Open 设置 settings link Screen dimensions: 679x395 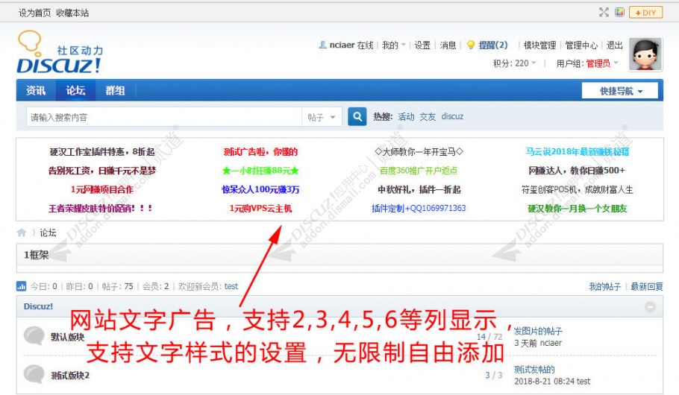[422, 45]
